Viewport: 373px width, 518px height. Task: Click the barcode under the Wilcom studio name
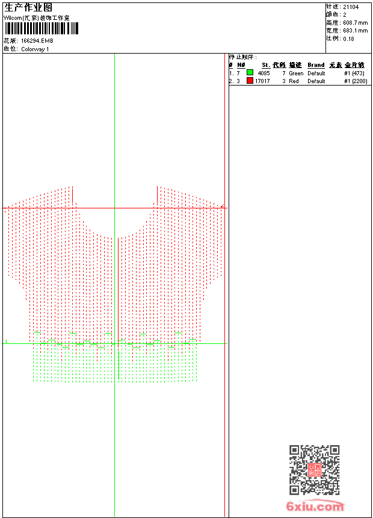pos(42,29)
